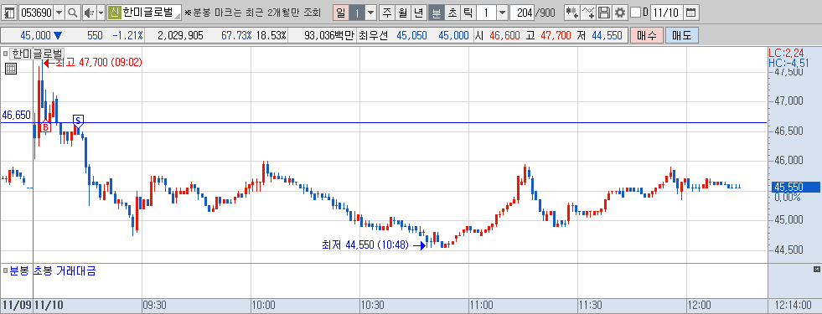Click the small square next to 분봉 초봉 거래대금
This screenshot has width=822, height=314.
pyautogui.click(x=6, y=271)
